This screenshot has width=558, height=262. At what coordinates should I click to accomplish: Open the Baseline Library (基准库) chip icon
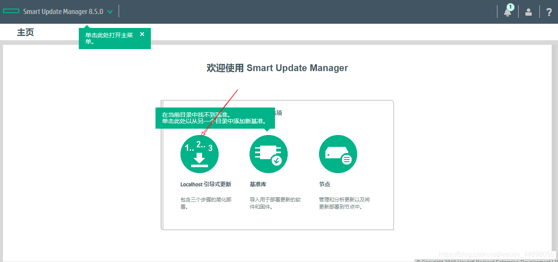[269, 154]
